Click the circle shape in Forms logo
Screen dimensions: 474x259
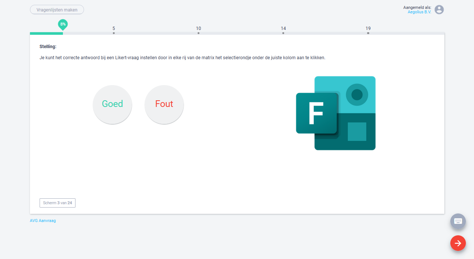pos(357,95)
